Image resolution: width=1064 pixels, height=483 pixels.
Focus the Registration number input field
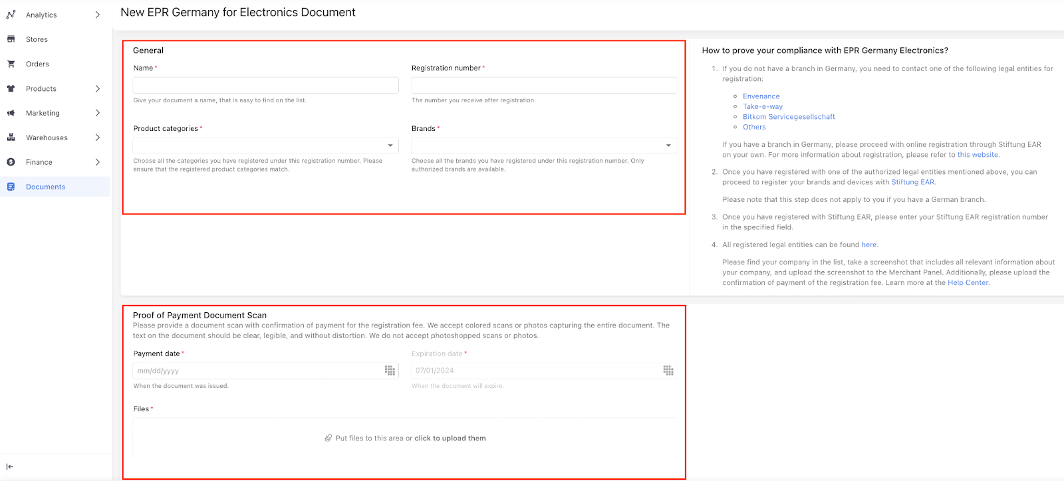[x=544, y=85]
